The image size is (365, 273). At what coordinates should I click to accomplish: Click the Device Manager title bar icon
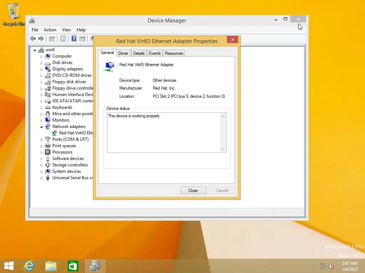click(x=32, y=20)
